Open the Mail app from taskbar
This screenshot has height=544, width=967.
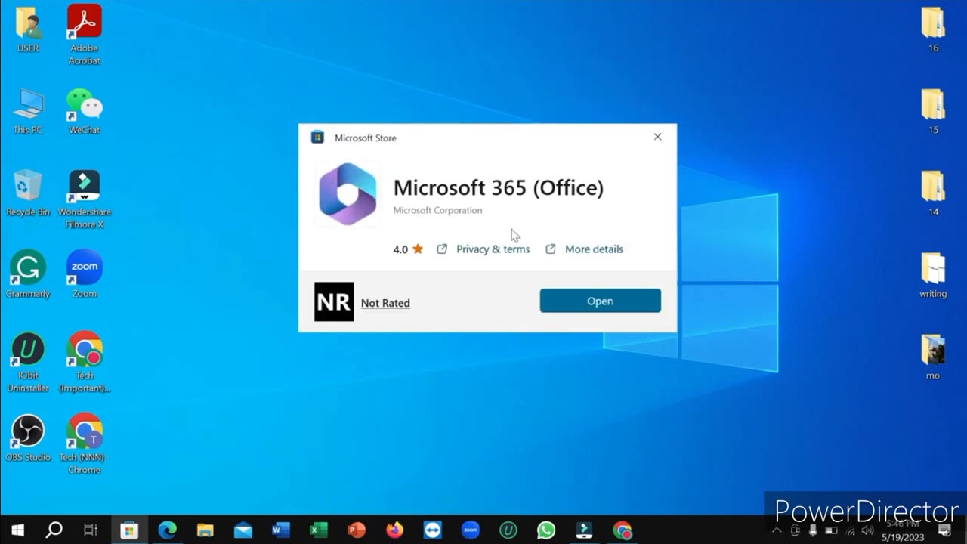[x=243, y=530]
